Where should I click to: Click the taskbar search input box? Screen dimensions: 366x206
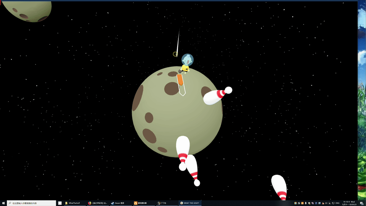(x=32, y=203)
